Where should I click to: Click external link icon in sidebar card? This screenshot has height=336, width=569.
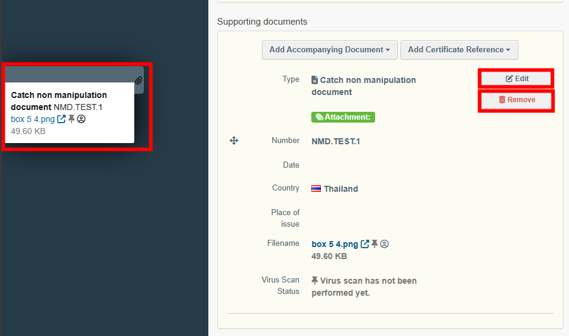pyautogui.click(x=61, y=119)
